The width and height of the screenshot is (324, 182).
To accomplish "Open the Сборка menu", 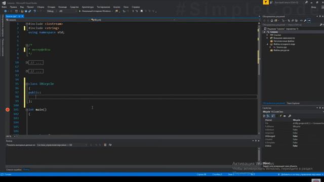I will (40, 7).
